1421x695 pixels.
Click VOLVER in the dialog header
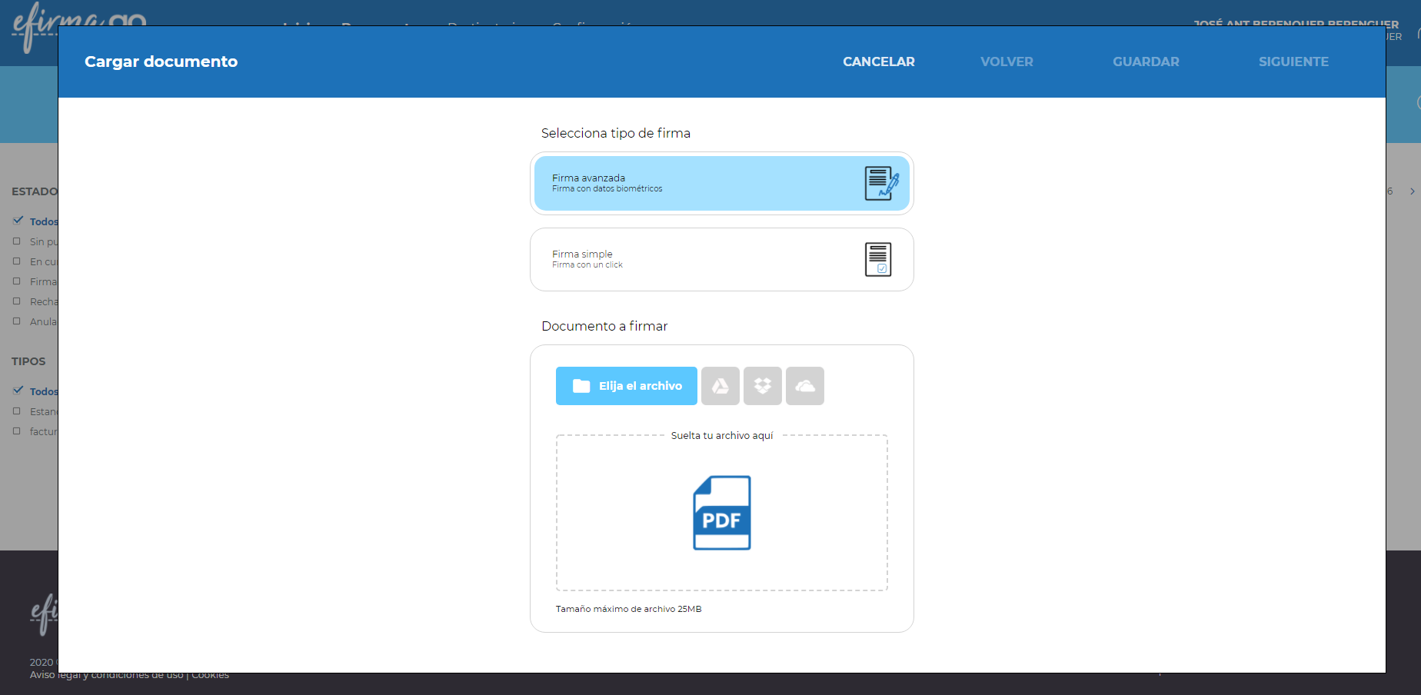(x=1006, y=62)
